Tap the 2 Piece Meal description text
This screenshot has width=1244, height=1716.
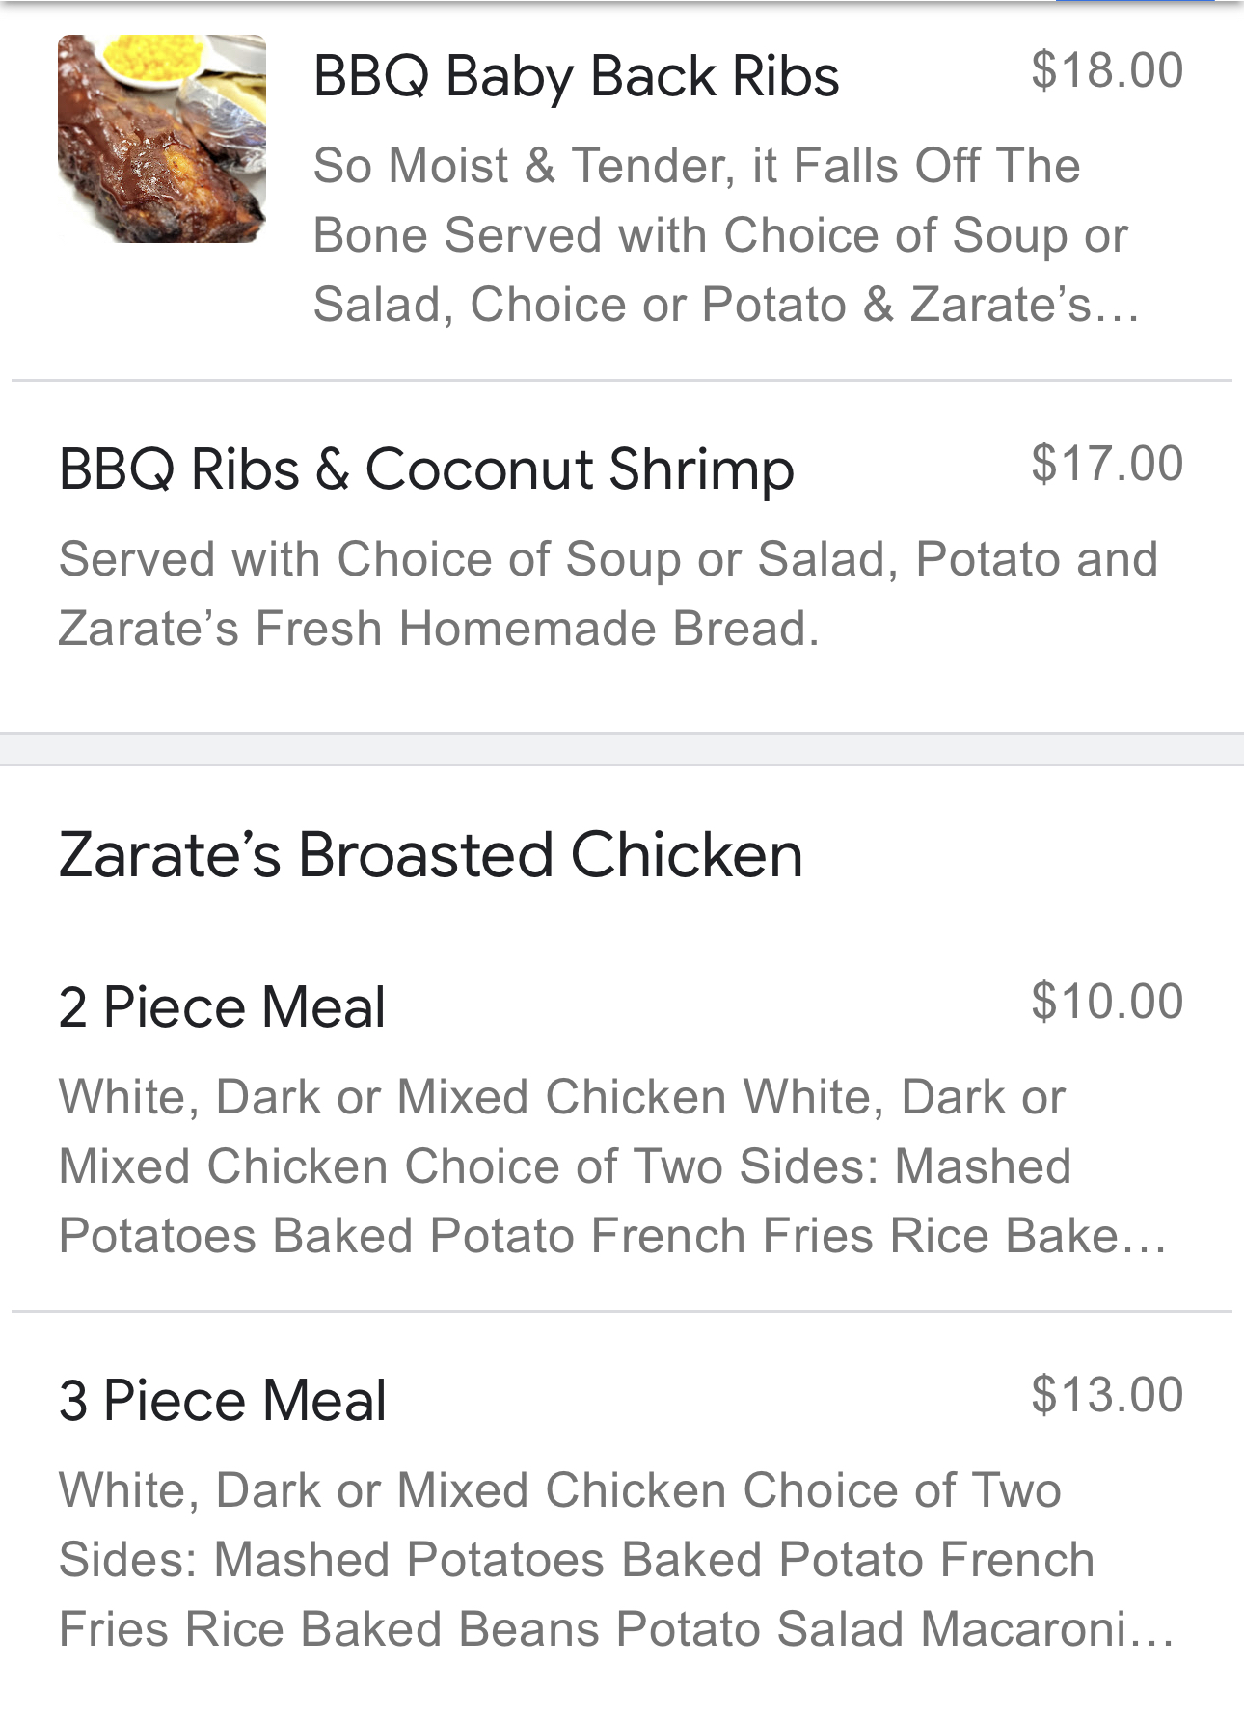click(564, 1166)
